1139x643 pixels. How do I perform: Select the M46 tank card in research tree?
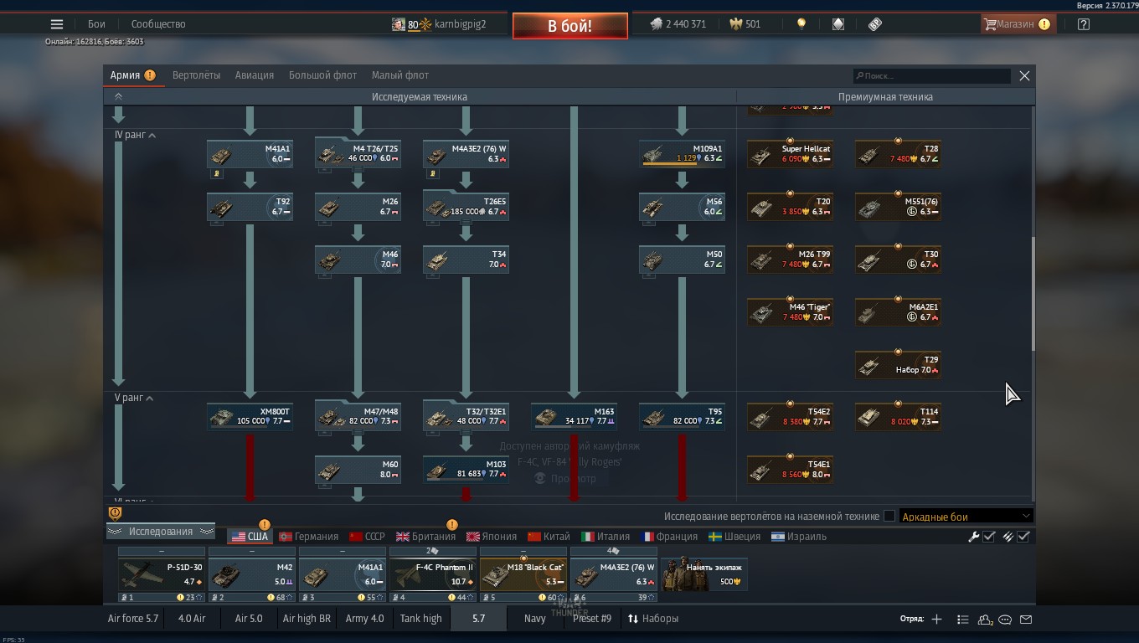coord(358,260)
